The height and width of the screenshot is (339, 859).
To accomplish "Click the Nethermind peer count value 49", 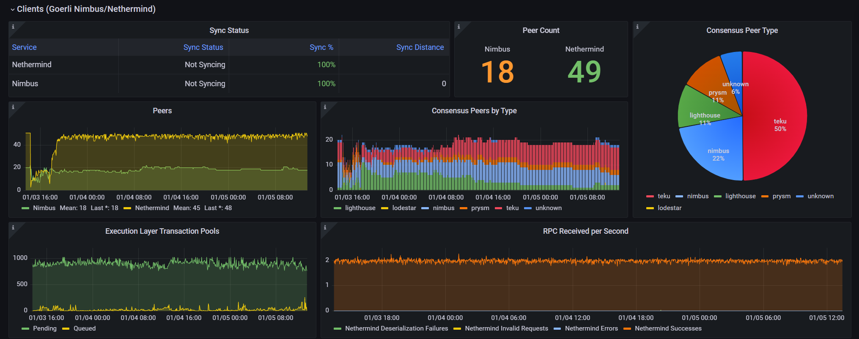I will coord(585,72).
